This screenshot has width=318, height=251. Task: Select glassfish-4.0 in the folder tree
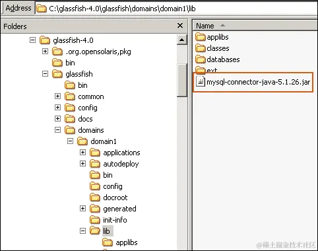pos(73,40)
